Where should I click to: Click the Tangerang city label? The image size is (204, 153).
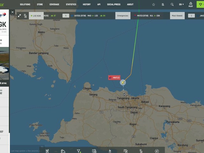(123, 98)
